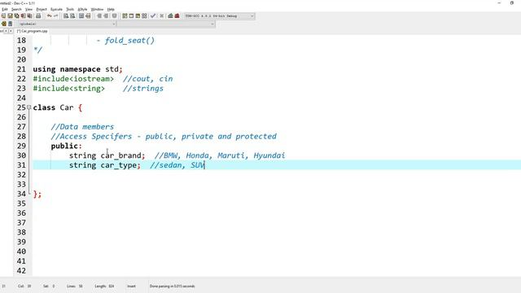Viewport: 521px width, 293px height.
Task: Minimize the Dev-C++ window
Action: coord(499,3)
